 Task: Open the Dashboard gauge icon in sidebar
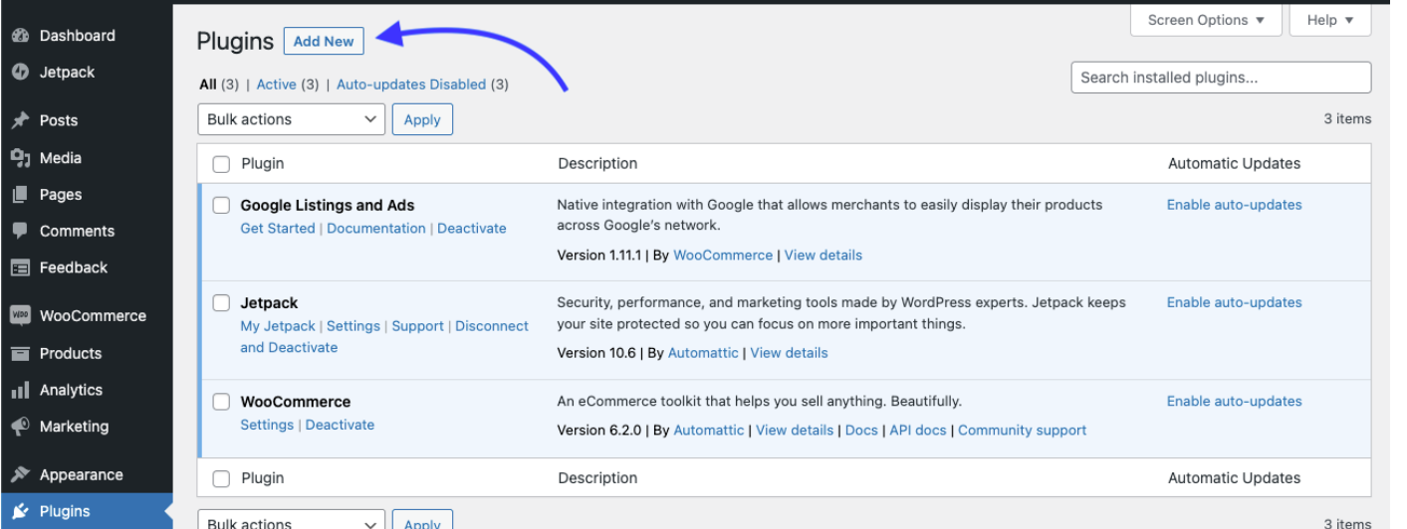point(20,36)
